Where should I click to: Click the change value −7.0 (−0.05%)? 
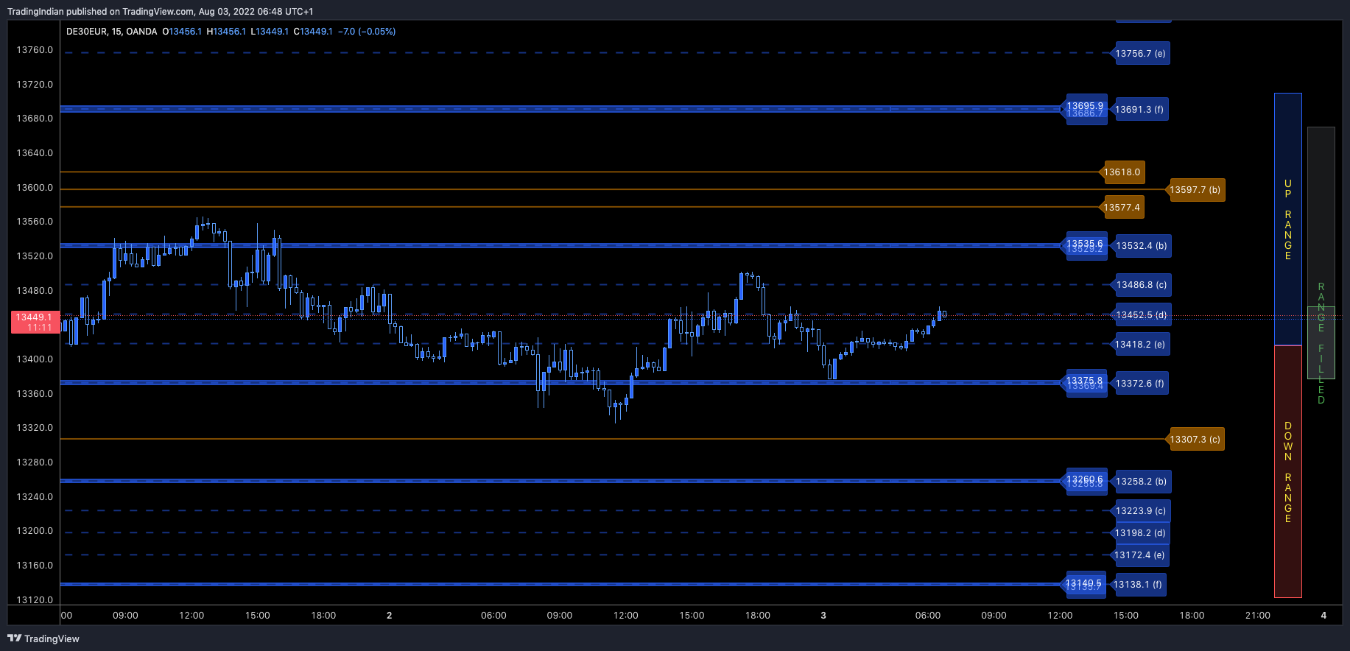[367, 32]
